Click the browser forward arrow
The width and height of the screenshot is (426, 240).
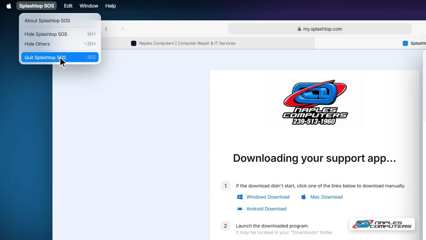122,29
